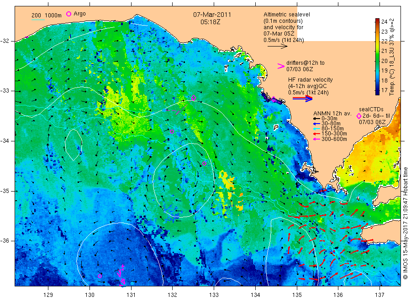411x301 pixels.
Task: Click the cyan 200m contour legend line
Action: [x=38, y=20]
